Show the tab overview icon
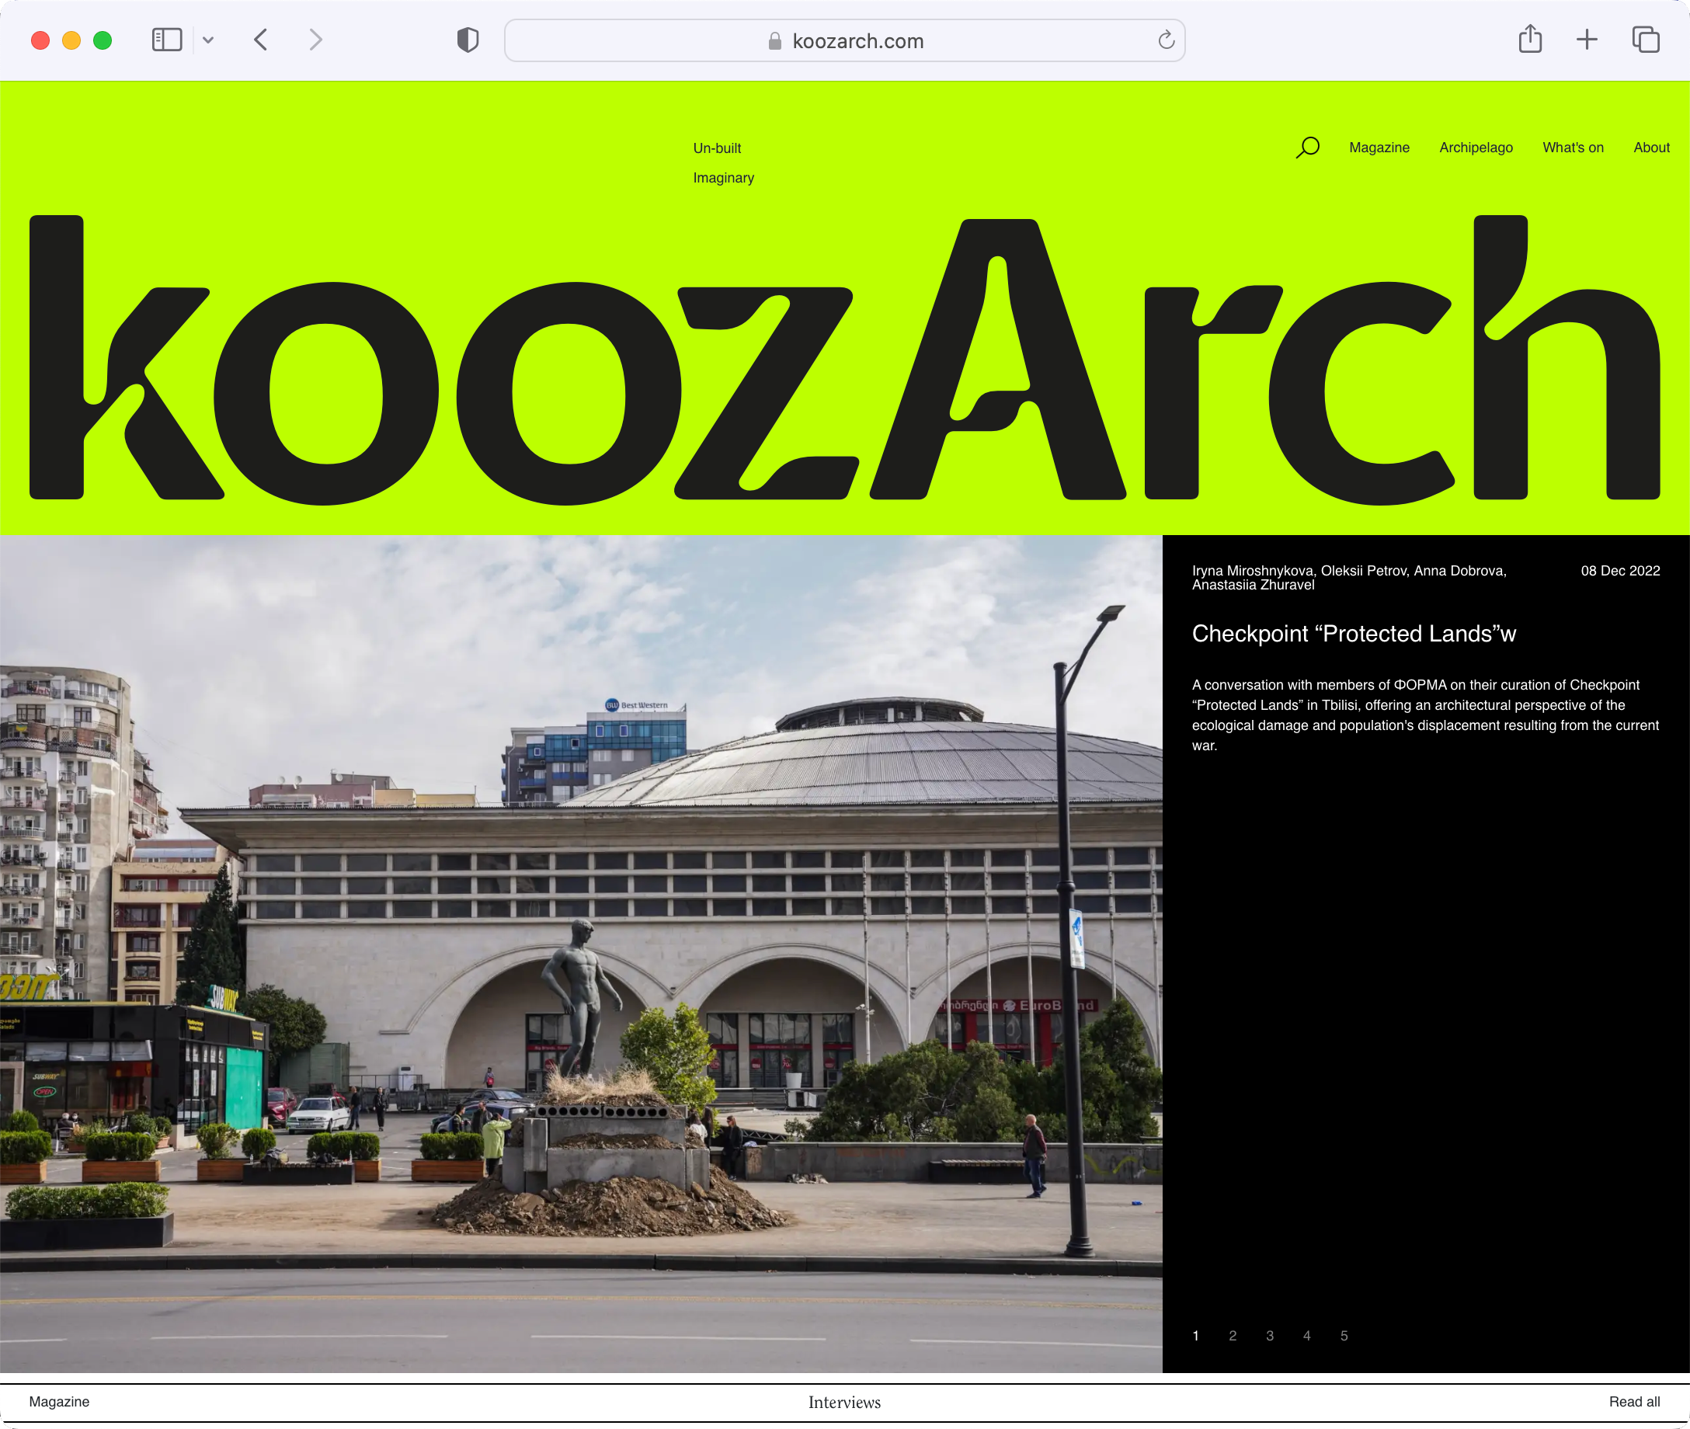The width and height of the screenshot is (1690, 1429). tap(1646, 40)
